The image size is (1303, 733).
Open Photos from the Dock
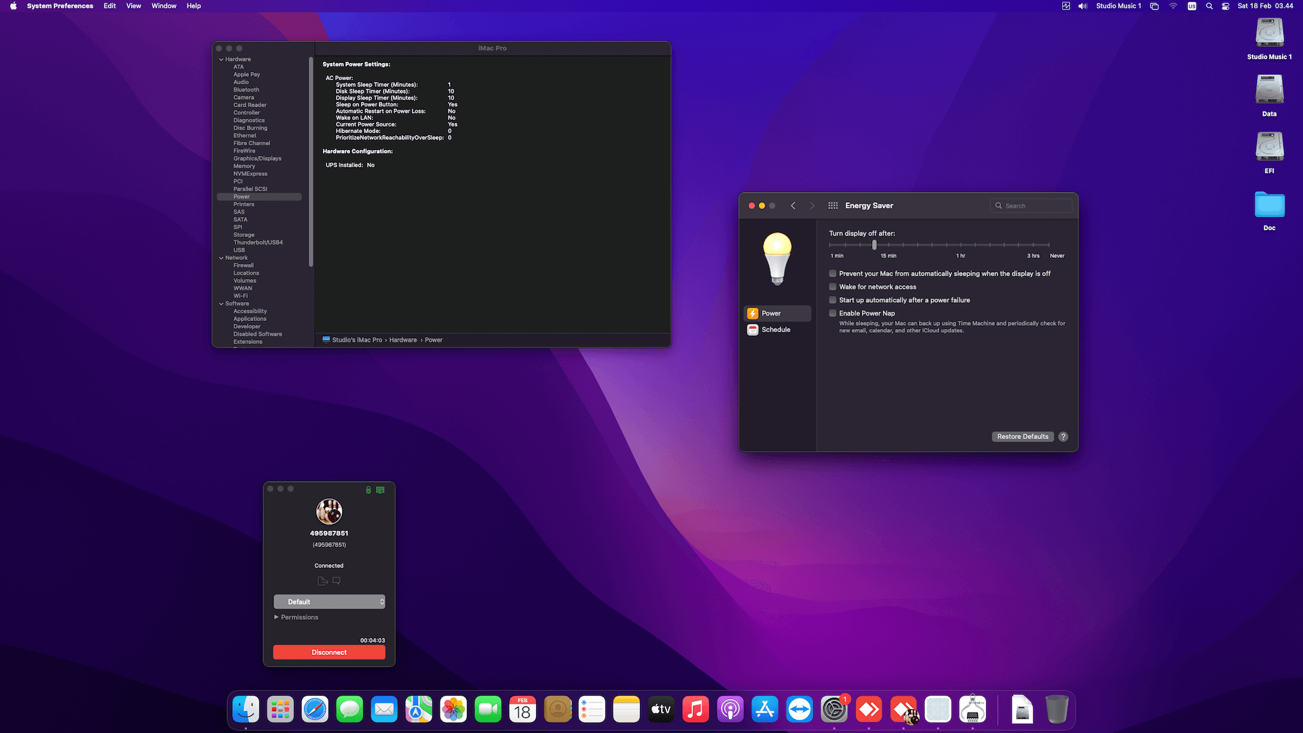point(453,710)
